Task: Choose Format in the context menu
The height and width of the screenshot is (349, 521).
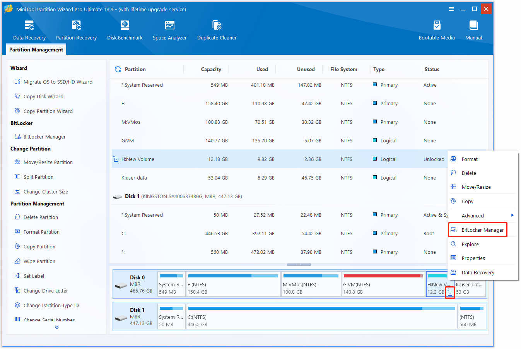Action: (x=483, y=159)
